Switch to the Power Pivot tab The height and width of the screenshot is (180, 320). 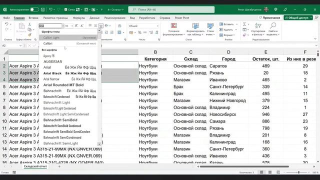click(x=182, y=18)
